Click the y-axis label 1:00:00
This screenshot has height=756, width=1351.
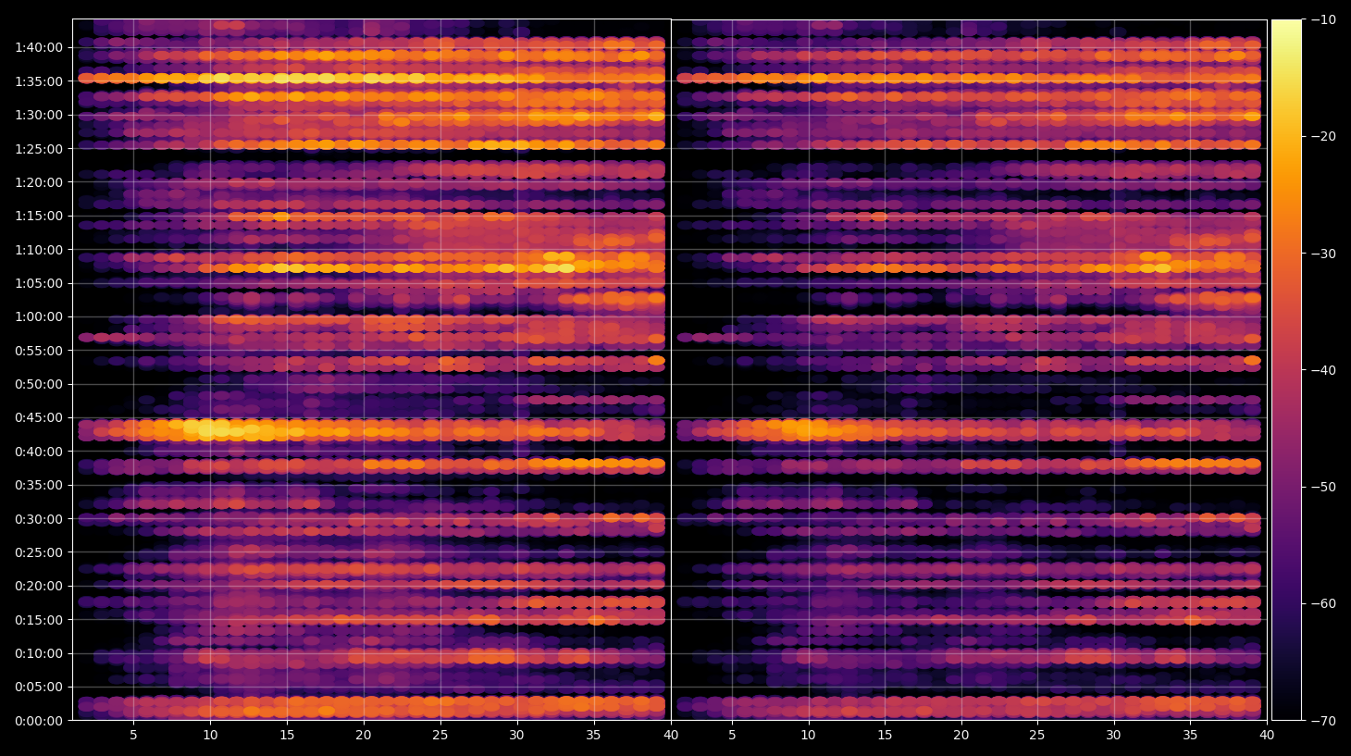[x=39, y=316]
